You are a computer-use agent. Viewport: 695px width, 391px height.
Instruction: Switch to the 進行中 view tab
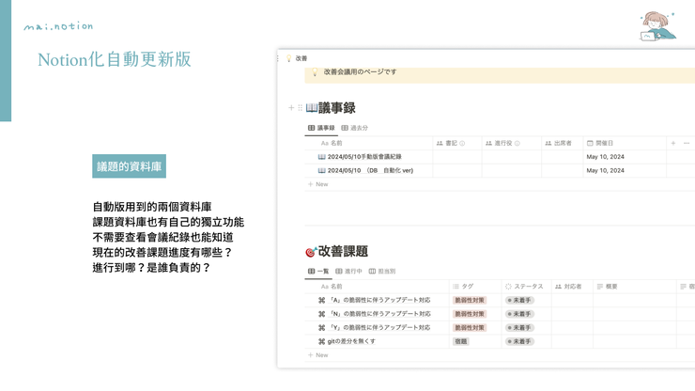[x=348, y=272]
